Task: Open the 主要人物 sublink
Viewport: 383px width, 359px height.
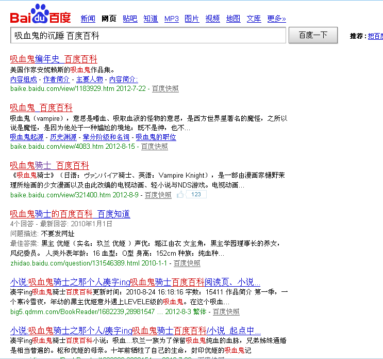Action: [90, 79]
